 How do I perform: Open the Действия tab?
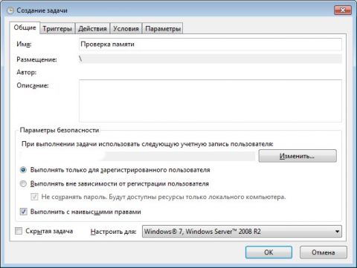(x=92, y=29)
